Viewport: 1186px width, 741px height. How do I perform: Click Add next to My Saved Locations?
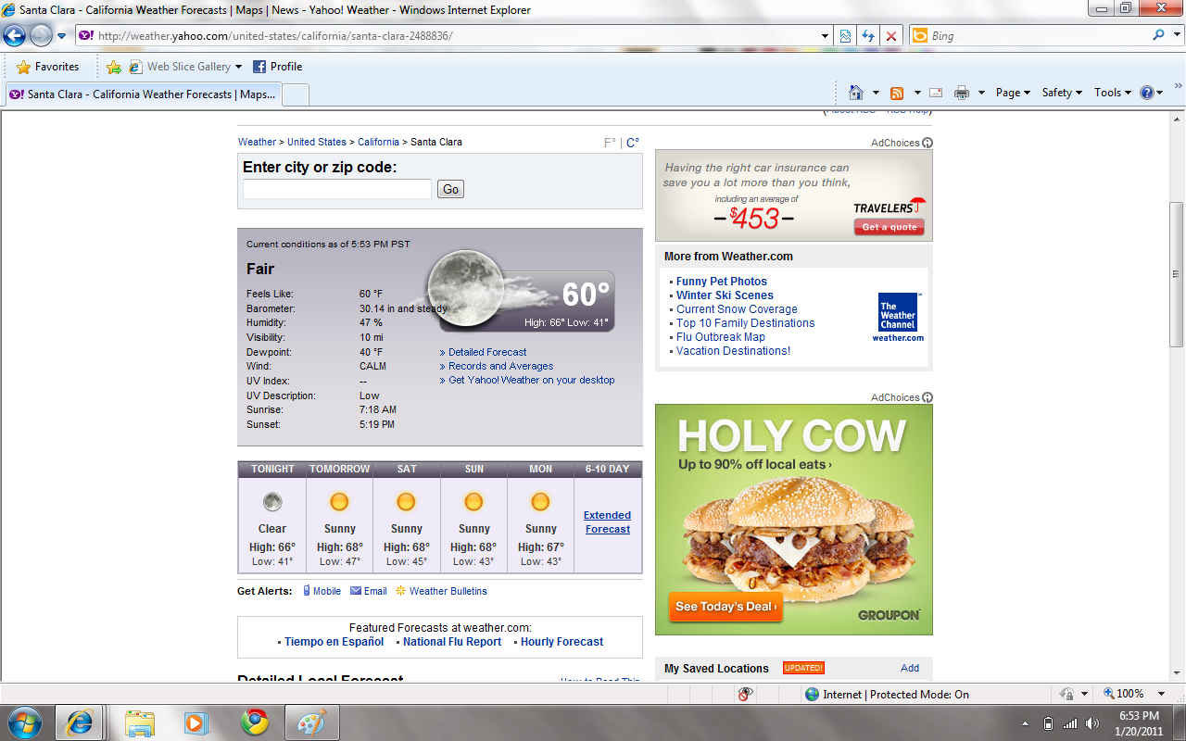pyautogui.click(x=910, y=668)
